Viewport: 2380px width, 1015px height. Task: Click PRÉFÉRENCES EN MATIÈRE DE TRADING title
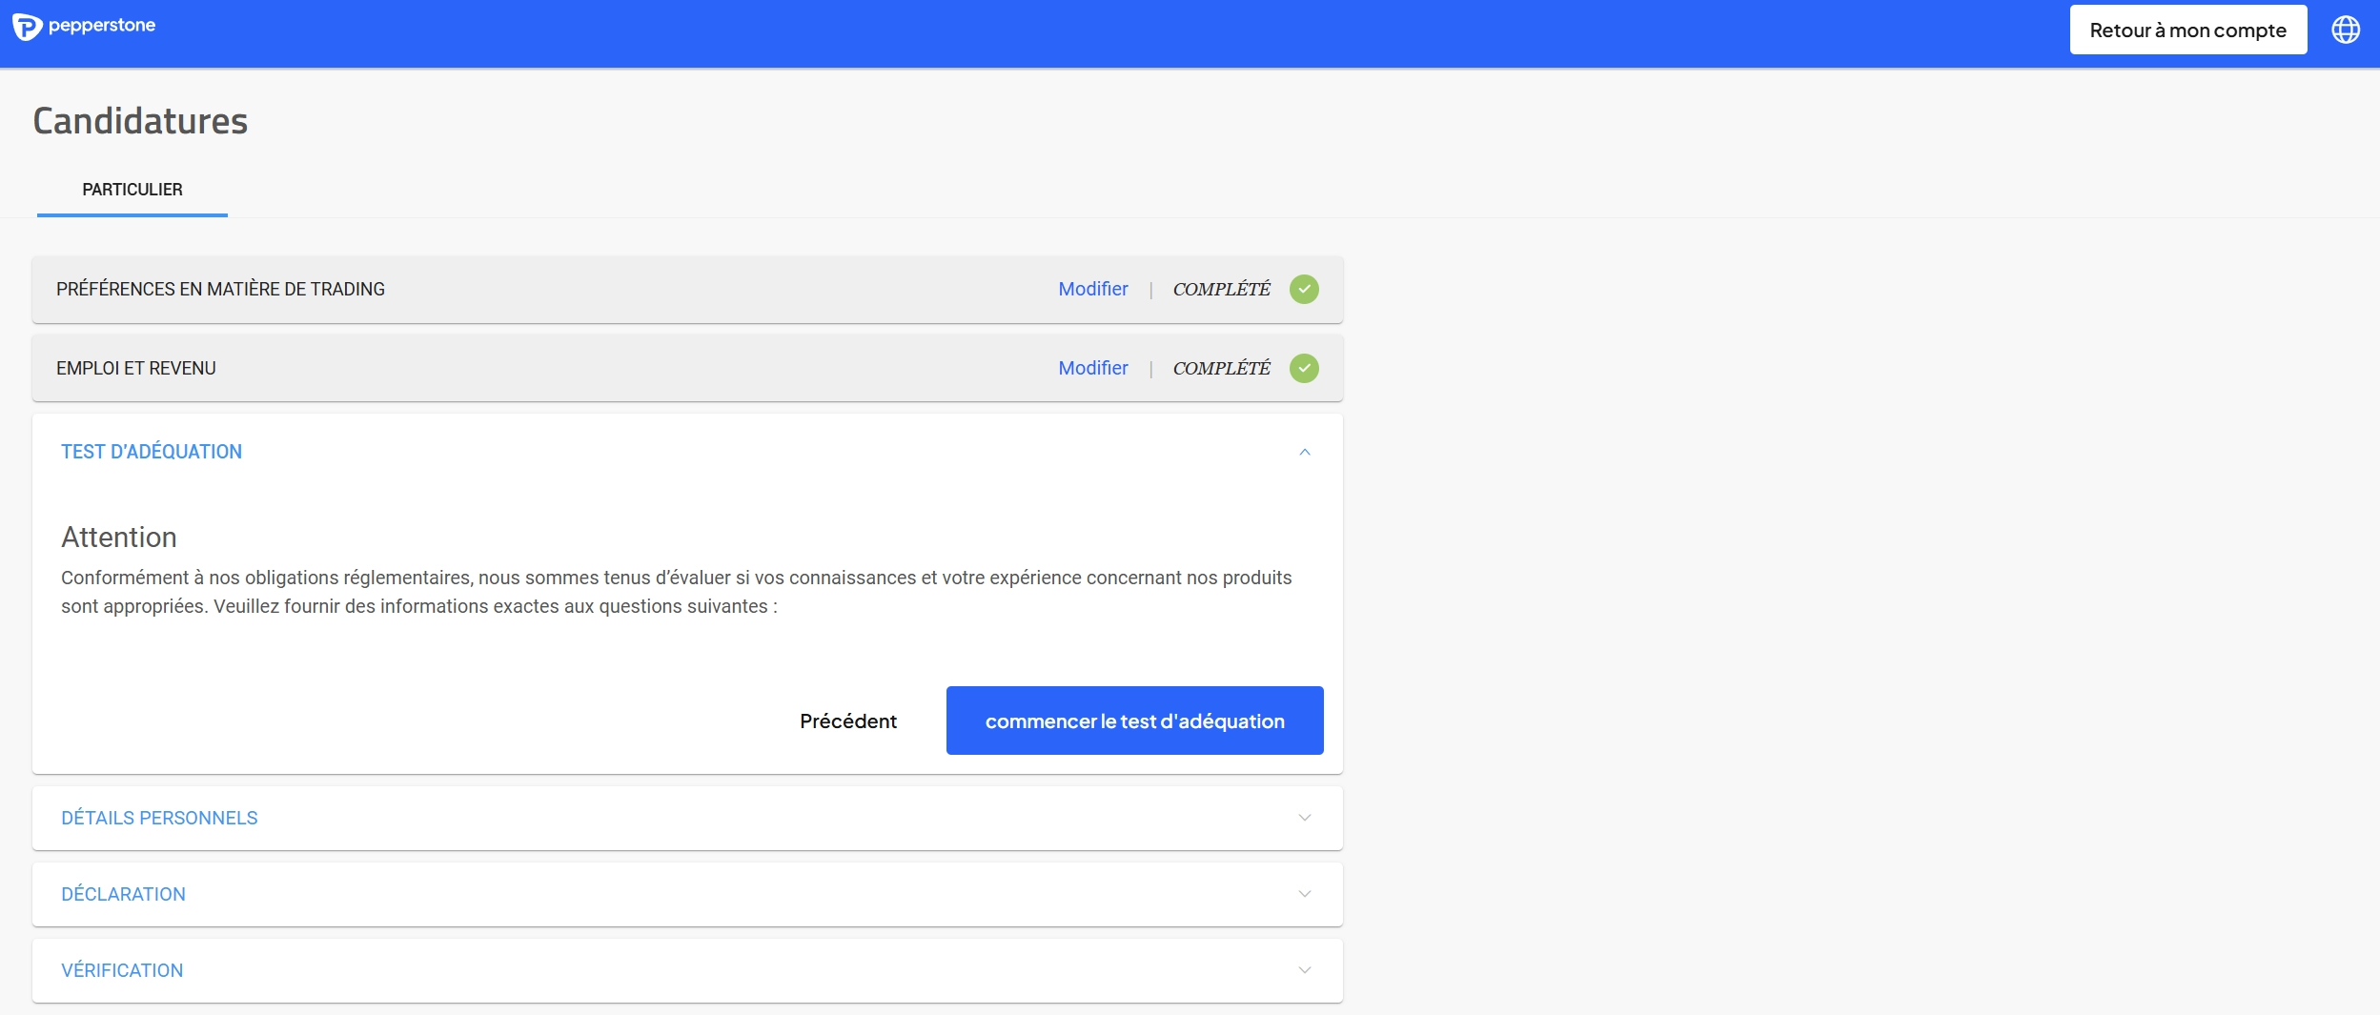220,289
